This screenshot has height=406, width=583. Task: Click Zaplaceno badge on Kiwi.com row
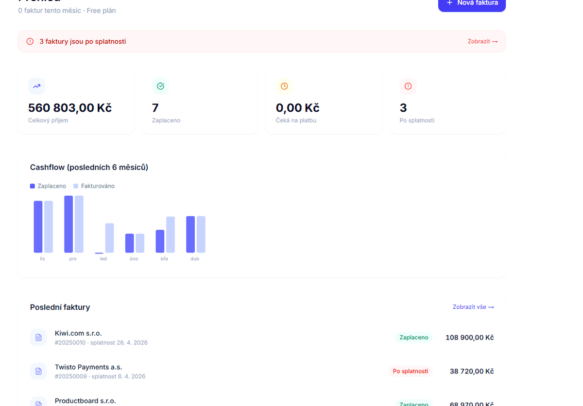tap(414, 337)
